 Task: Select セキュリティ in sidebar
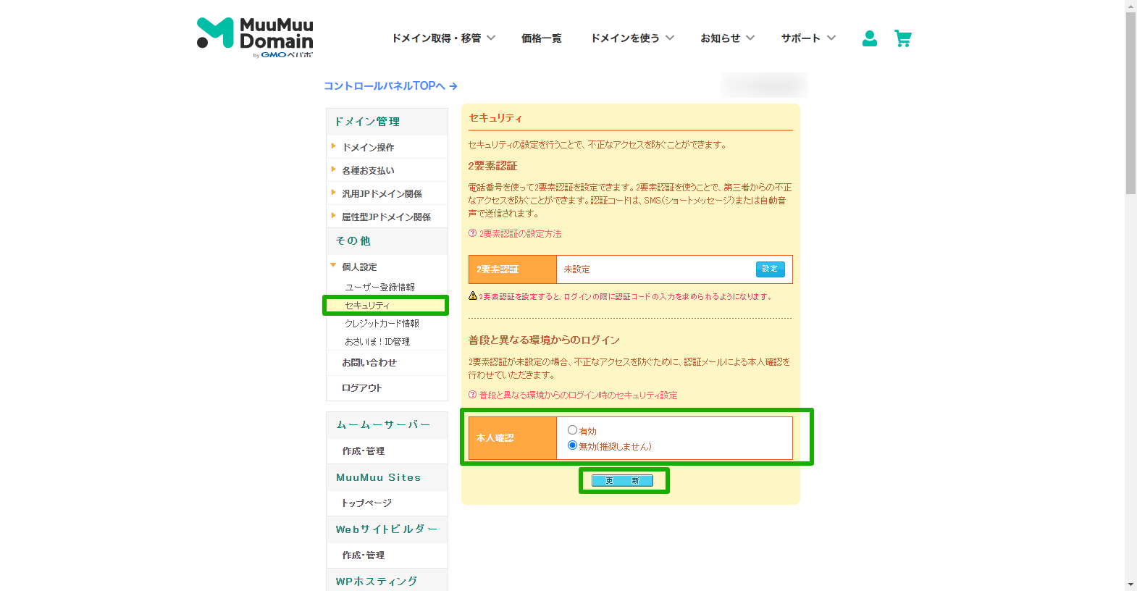point(367,306)
